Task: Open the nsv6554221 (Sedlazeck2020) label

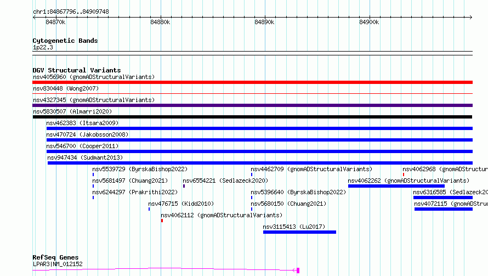Action: (x=225, y=181)
